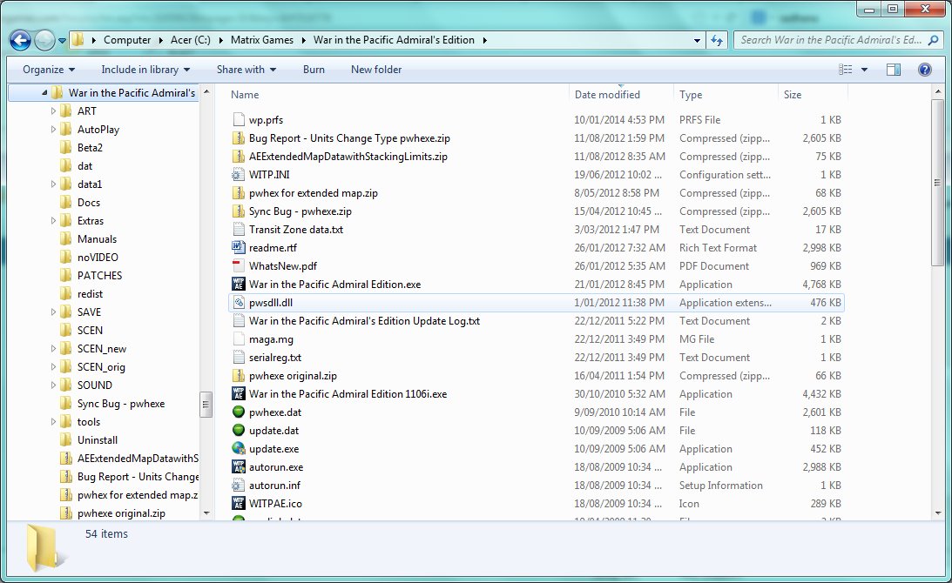
Task: Sort by the Name column header
Action: point(245,95)
